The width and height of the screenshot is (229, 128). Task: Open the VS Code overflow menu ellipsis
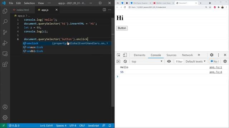(49, 3)
